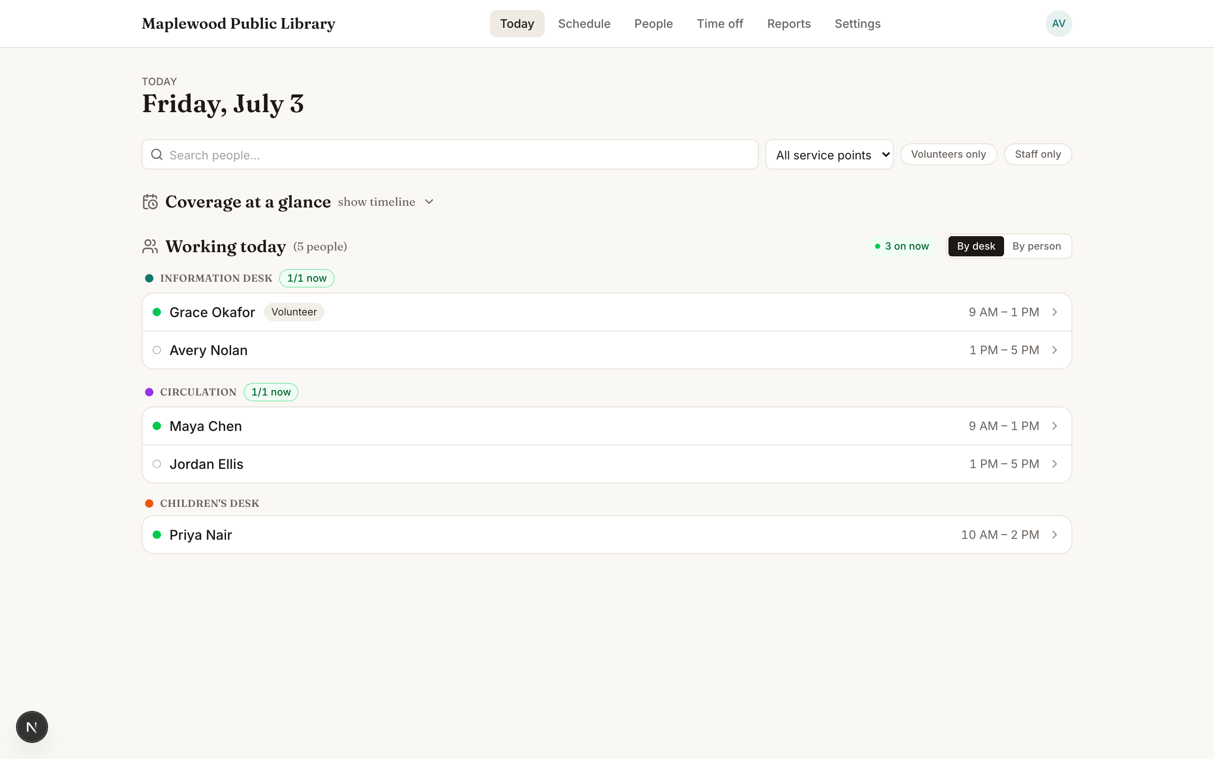Open Grace Okafor's row chevron arrow
Image resolution: width=1214 pixels, height=759 pixels.
pyautogui.click(x=1055, y=312)
